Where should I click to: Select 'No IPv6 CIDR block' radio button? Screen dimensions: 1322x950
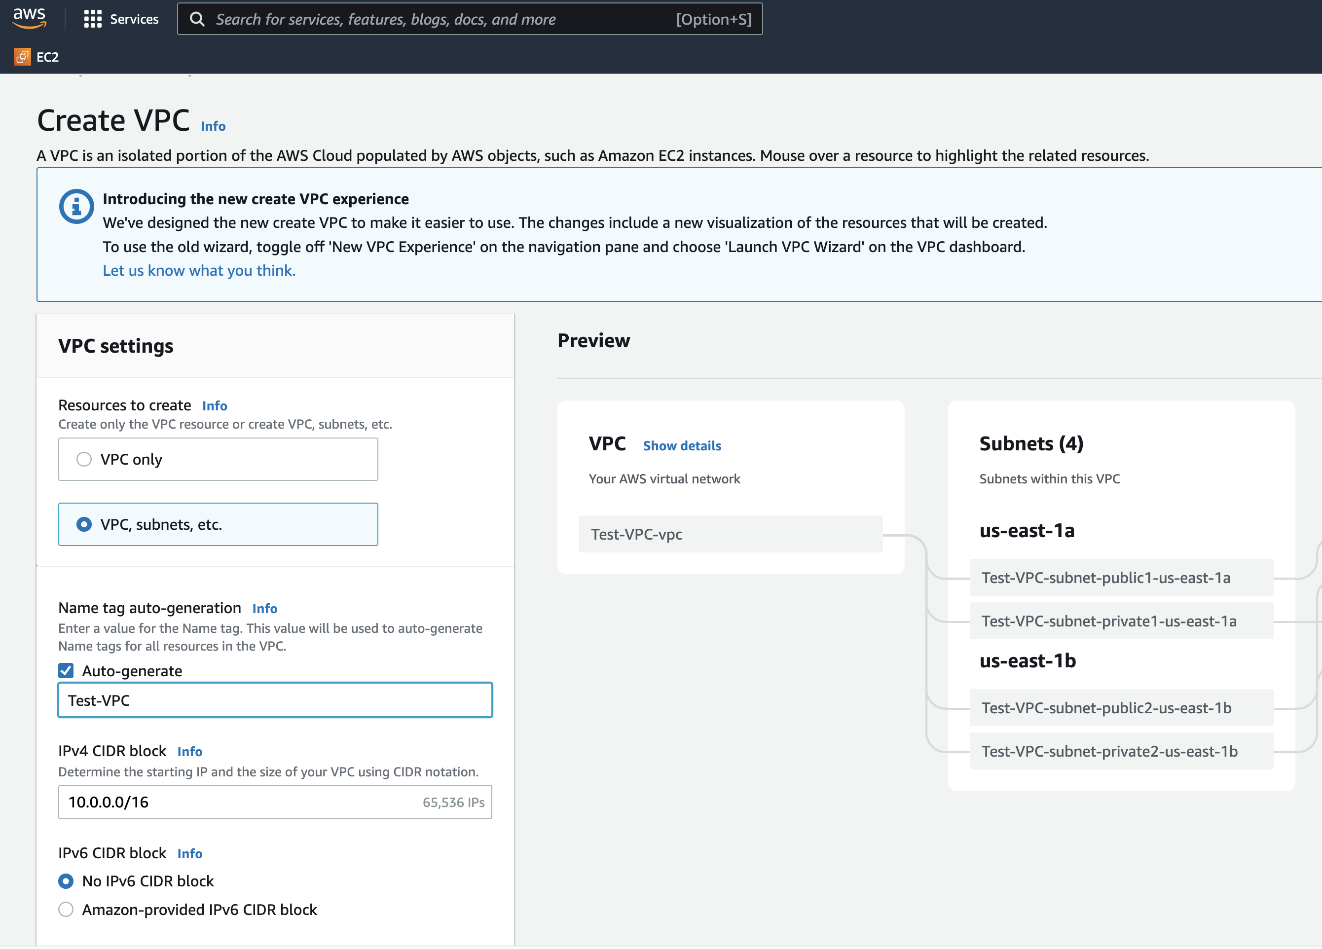point(66,881)
